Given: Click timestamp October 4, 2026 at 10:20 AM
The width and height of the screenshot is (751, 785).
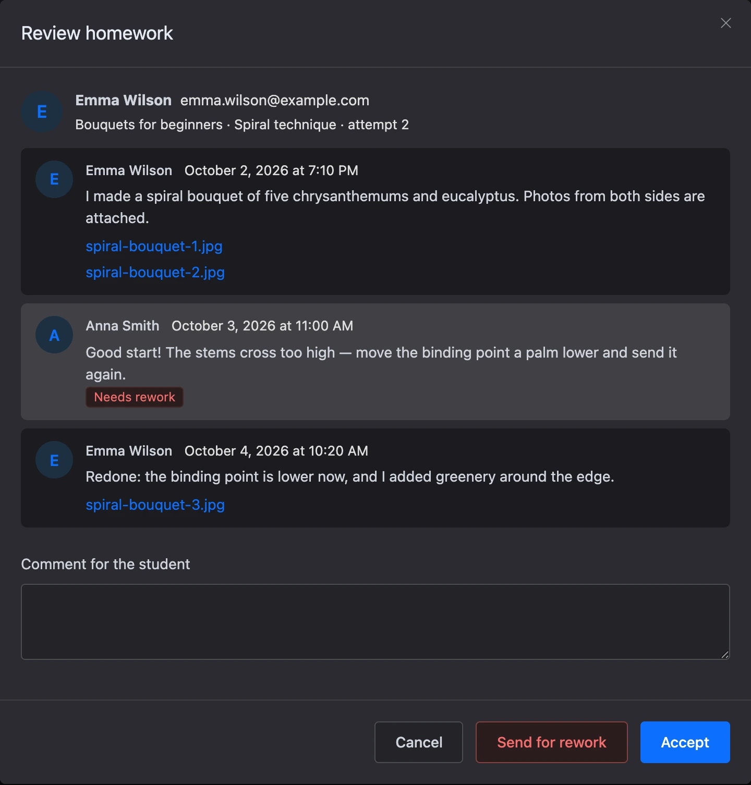Looking at the screenshot, I should [x=276, y=451].
